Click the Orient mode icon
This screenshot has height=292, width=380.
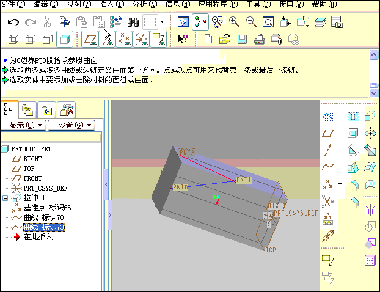tap(217, 22)
